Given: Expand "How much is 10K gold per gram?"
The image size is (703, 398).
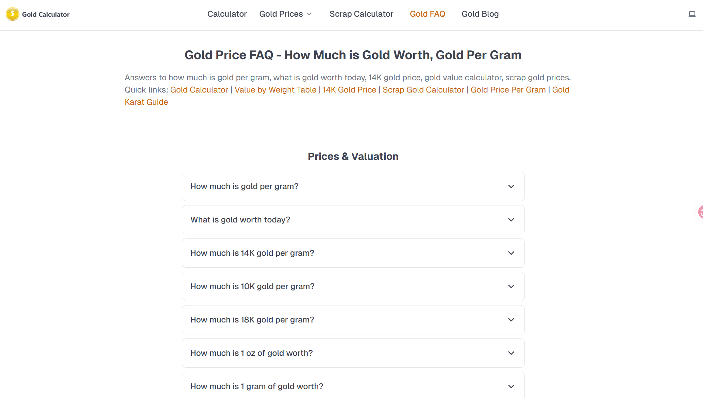Looking at the screenshot, I should [x=353, y=286].
